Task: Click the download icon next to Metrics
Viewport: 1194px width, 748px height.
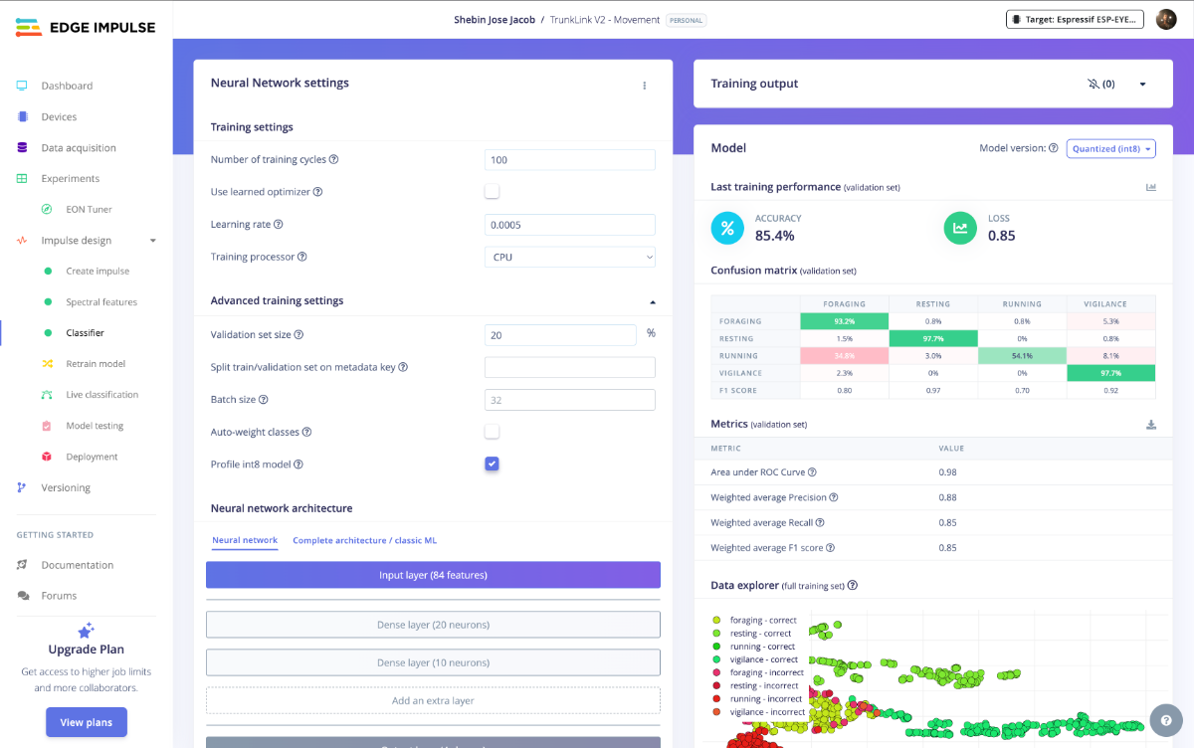Action: tap(1151, 425)
